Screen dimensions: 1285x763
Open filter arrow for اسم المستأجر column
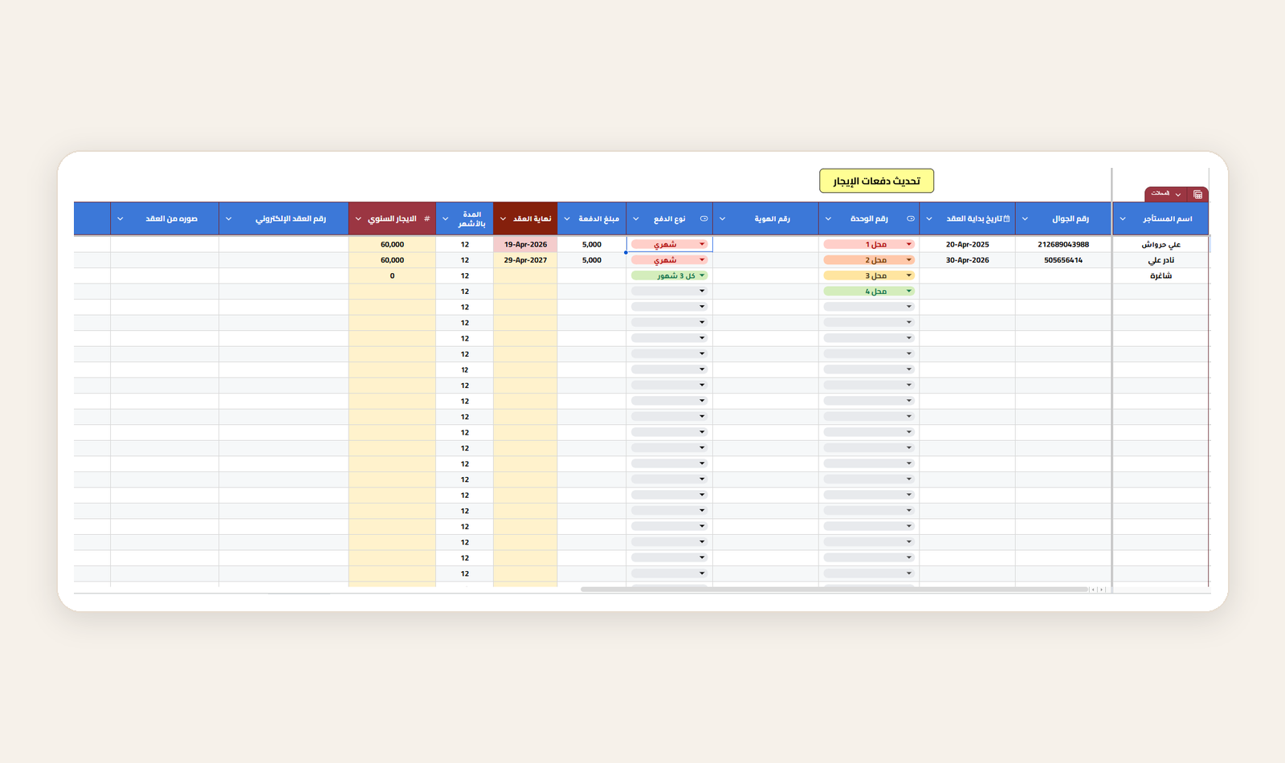click(1123, 218)
